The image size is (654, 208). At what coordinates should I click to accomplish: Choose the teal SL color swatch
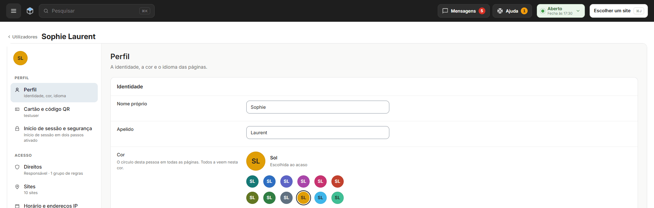tap(252, 181)
